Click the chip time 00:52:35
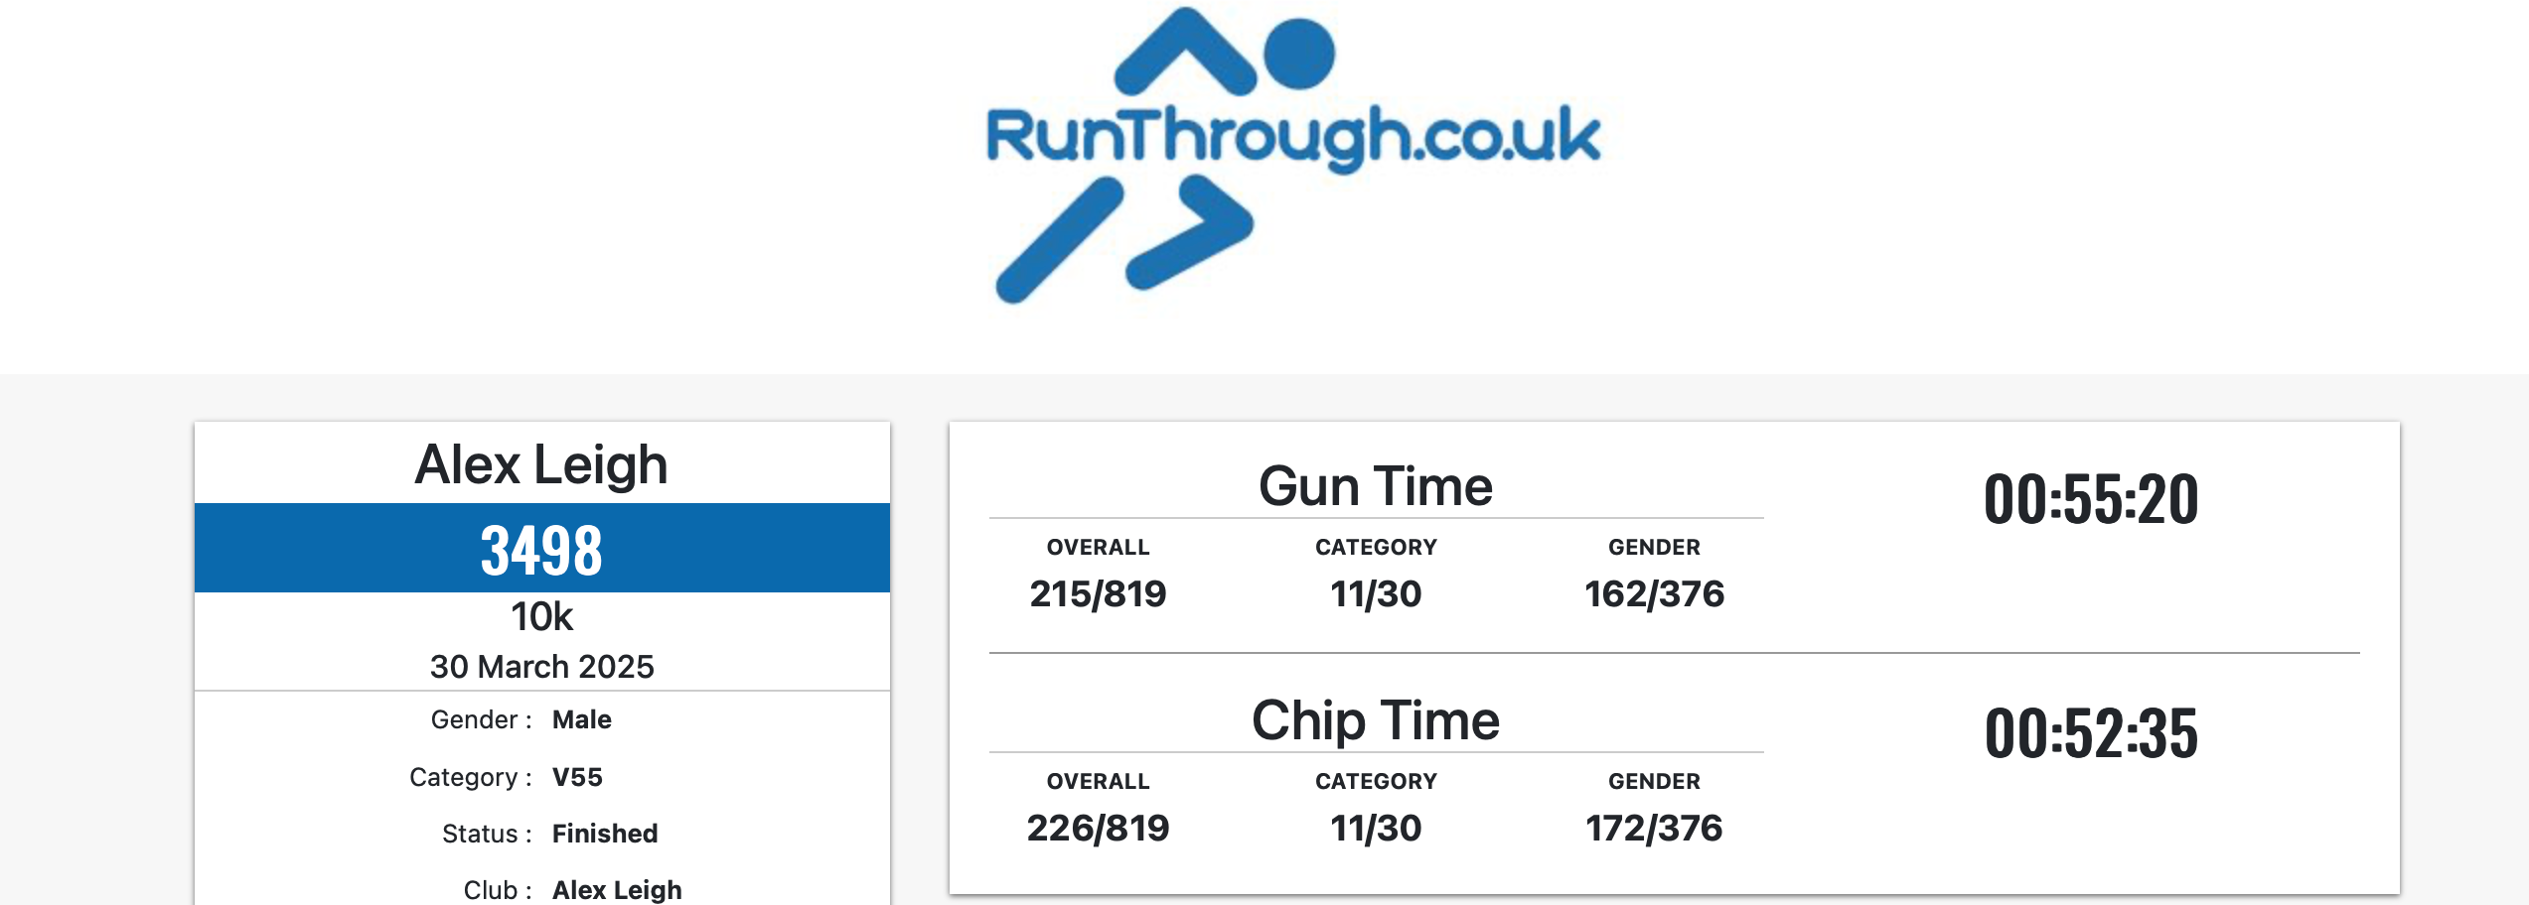Screen dimensions: 2529x905 coord(2090,733)
